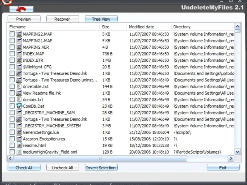Click the 736 B size value

(x=107, y=54)
